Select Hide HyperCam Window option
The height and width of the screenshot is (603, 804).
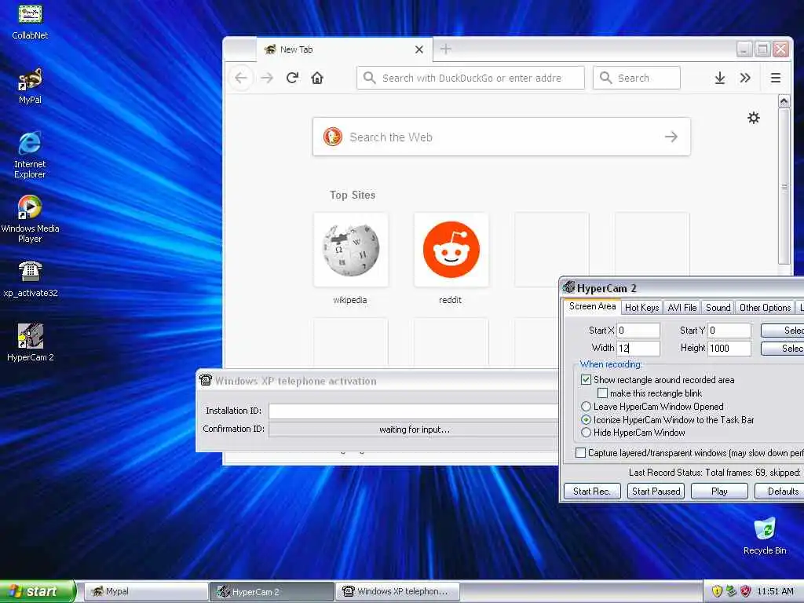pyautogui.click(x=586, y=433)
